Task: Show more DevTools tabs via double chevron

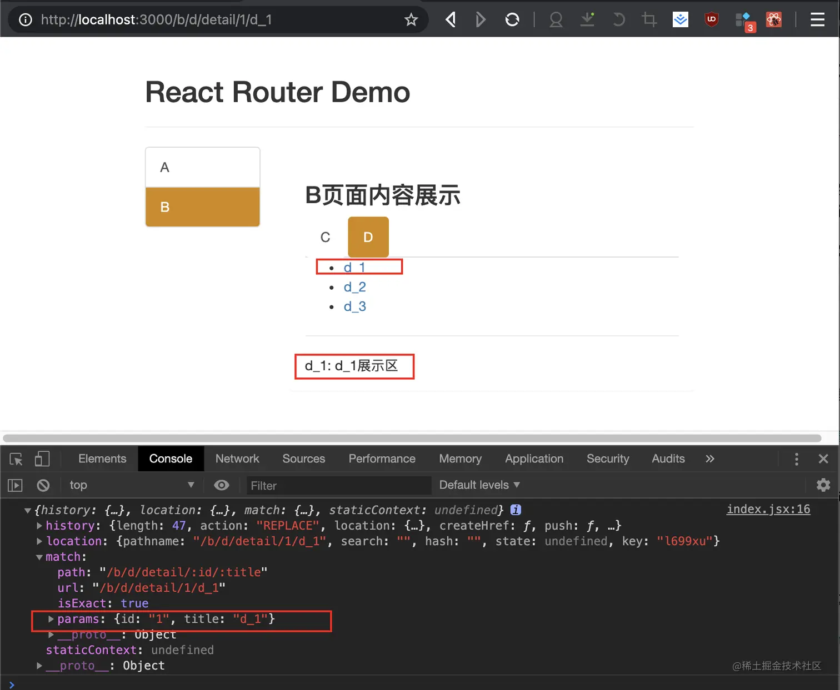Action: pyautogui.click(x=710, y=459)
